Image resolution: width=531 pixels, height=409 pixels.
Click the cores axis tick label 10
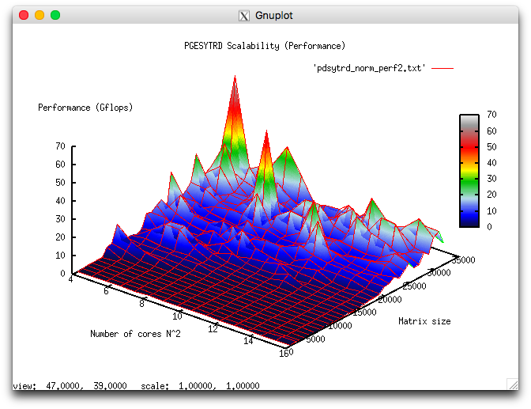click(178, 316)
